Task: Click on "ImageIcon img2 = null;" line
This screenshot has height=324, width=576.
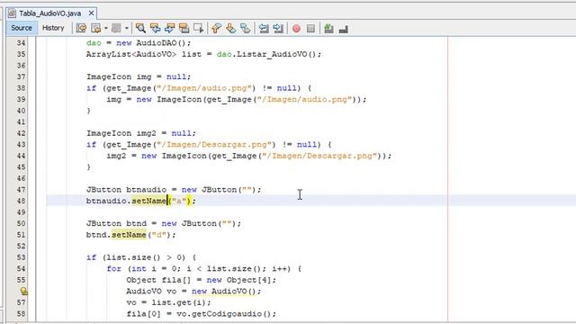Action: 141,133
